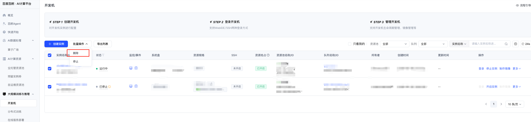
Task: Open the 队列 filter dropdown
Action: (433, 44)
